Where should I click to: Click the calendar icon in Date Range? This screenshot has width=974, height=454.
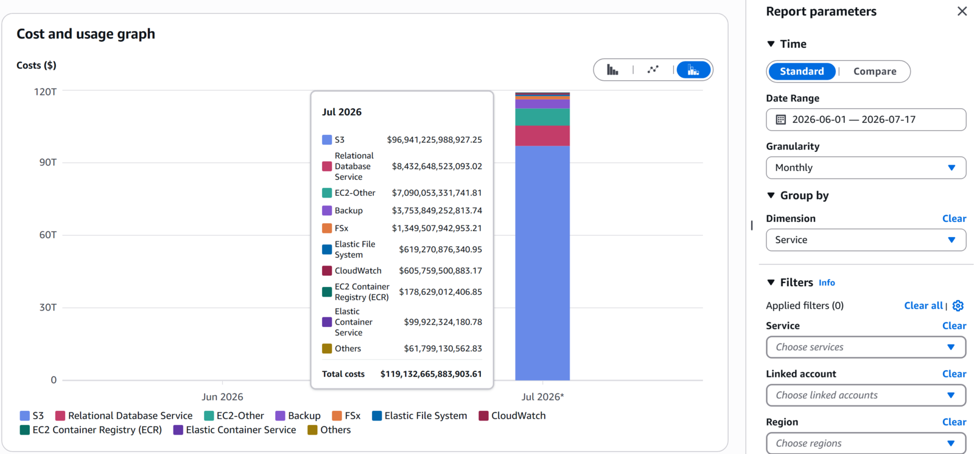tap(780, 120)
